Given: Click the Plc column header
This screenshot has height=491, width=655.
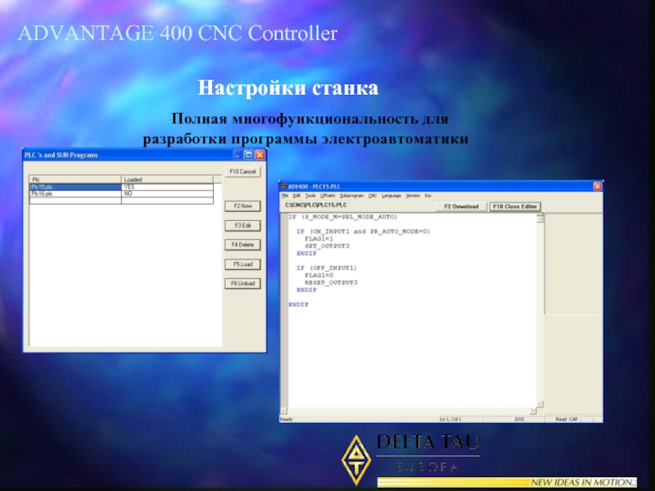Looking at the screenshot, I should [75, 179].
